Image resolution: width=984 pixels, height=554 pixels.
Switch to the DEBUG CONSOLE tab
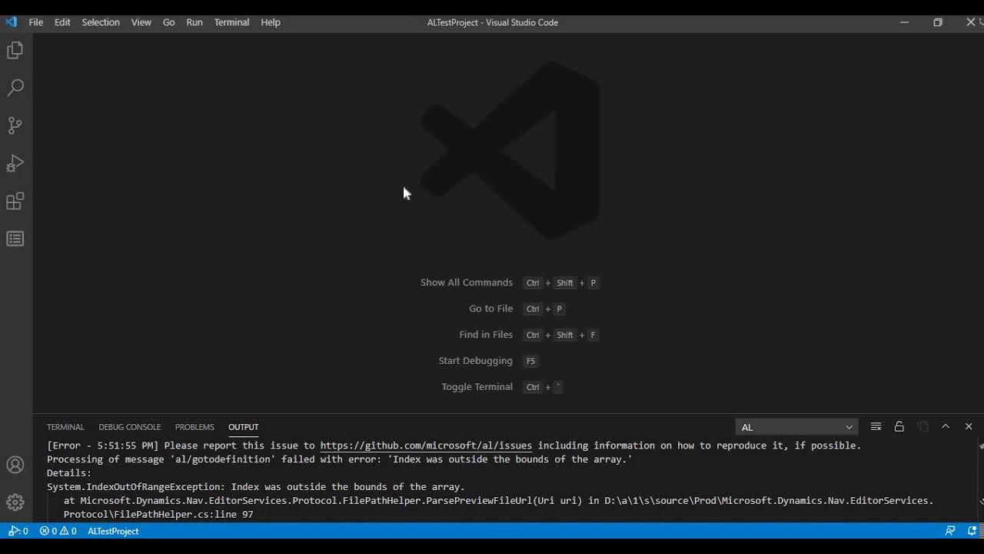click(x=130, y=427)
